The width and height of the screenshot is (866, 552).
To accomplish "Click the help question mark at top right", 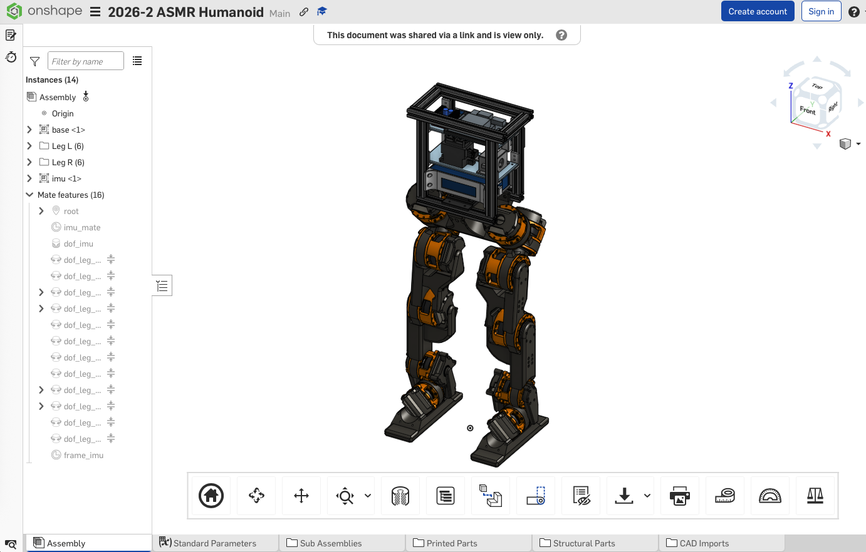I will pos(854,12).
